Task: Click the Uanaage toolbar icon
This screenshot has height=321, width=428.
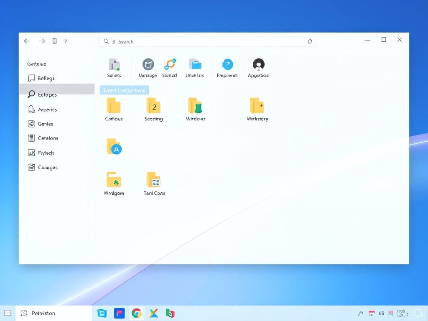Action: coord(148,64)
